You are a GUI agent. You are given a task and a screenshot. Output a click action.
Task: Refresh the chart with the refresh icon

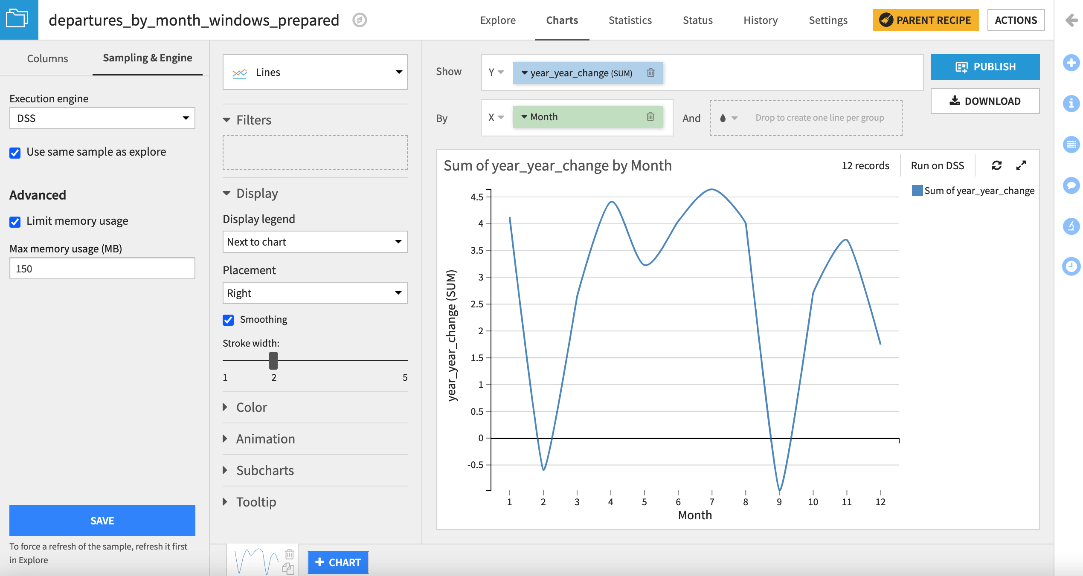click(x=997, y=165)
